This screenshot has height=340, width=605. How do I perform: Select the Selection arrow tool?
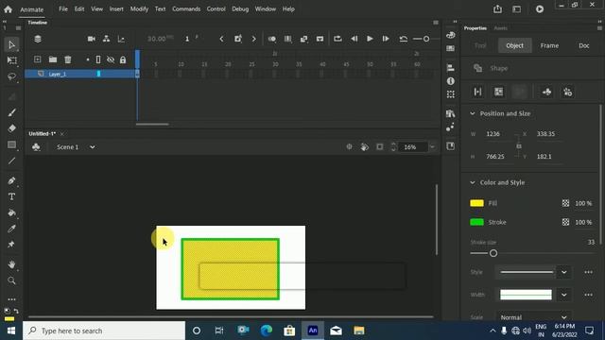[11, 44]
